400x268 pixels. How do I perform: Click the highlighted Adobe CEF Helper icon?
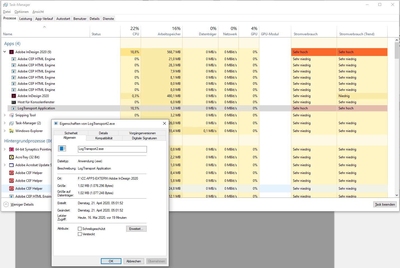[x=11, y=189]
